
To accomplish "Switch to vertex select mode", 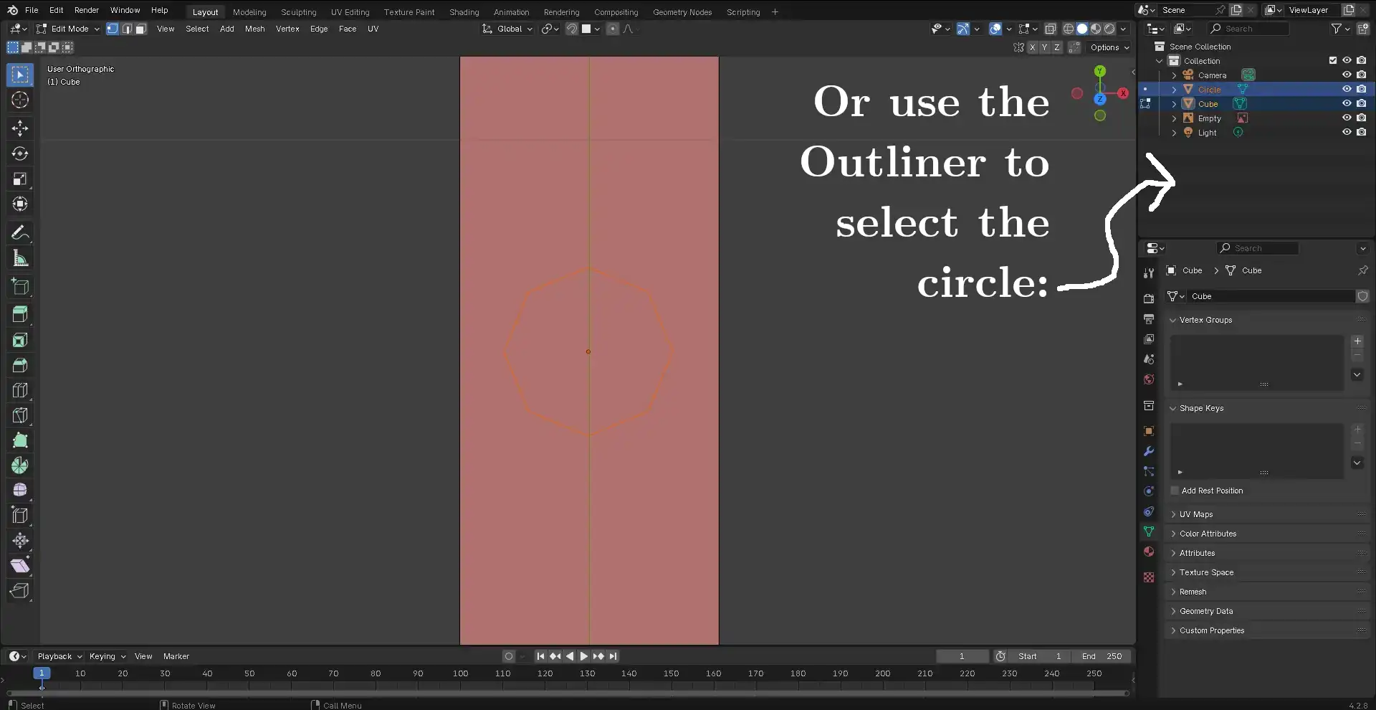I will coord(113,29).
